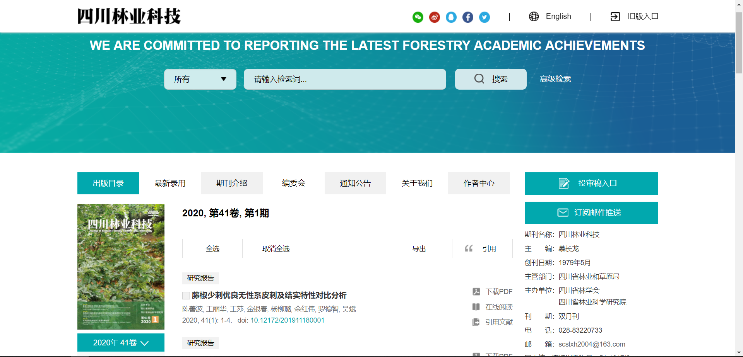Click the page's vertical scrollbar
743x357 pixels.
pyautogui.click(x=739, y=42)
